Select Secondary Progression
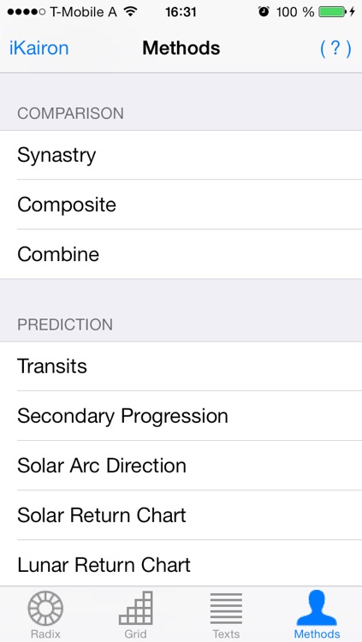The height and width of the screenshot is (642, 362). tap(181, 416)
